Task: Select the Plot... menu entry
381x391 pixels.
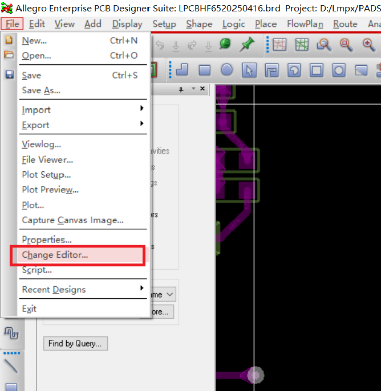Action: pos(83,205)
